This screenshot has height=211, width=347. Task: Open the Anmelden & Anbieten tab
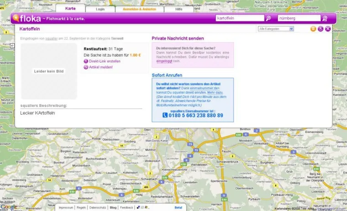139,9
